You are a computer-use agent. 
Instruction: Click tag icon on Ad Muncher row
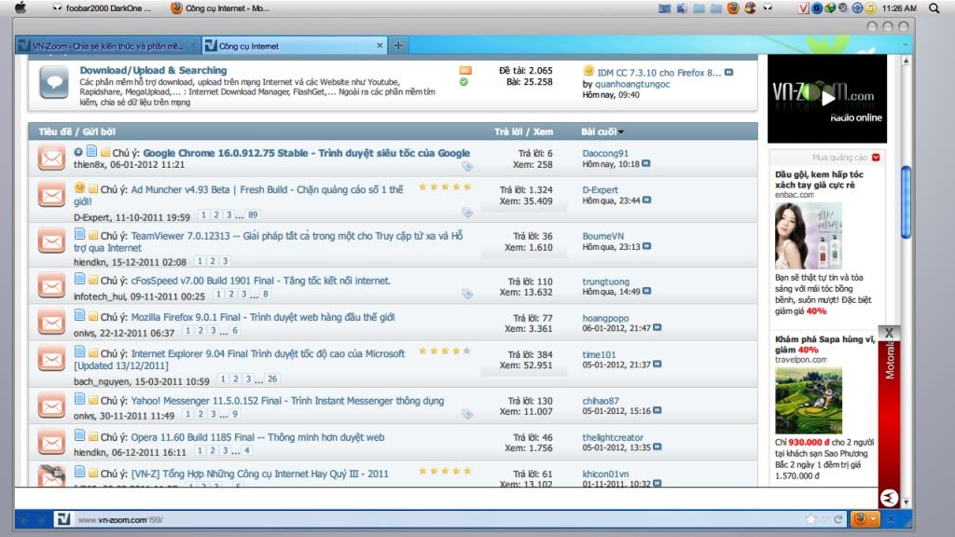[466, 212]
